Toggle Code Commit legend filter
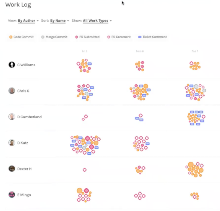This screenshot has width=220, height=211. tap(21, 37)
